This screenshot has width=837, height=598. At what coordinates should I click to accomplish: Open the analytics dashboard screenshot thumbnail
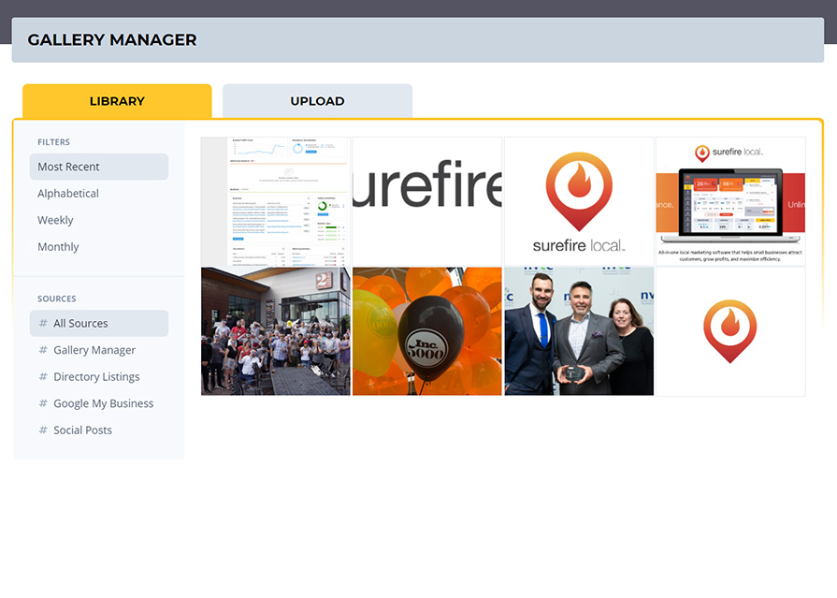[x=276, y=201]
